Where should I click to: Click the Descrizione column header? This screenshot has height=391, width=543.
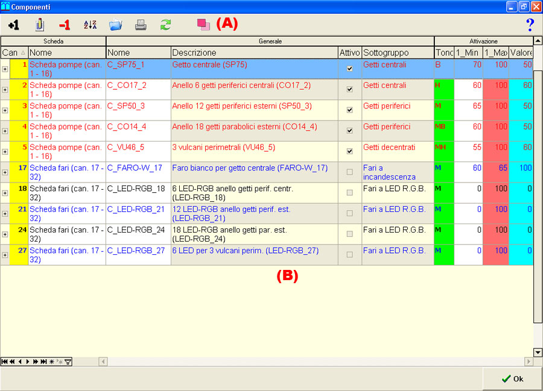click(254, 52)
